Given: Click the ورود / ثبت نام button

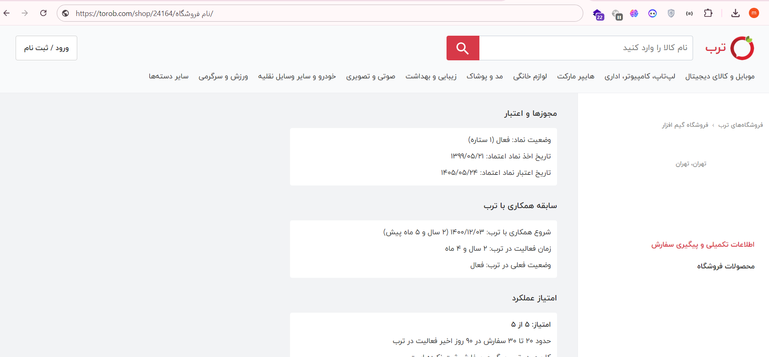Looking at the screenshot, I should click(x=46, y=48).
